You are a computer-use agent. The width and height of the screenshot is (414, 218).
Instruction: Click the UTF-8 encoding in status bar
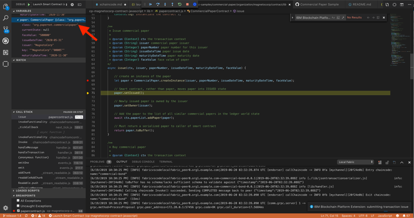coord(363,215)
